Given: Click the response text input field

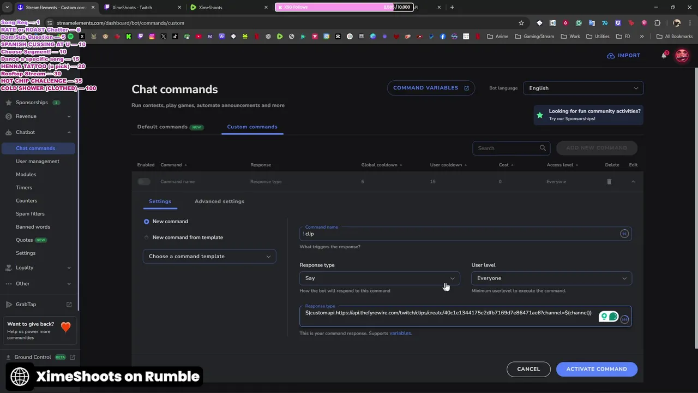Looking at the screenshot, I should click(x=465, y=316).
